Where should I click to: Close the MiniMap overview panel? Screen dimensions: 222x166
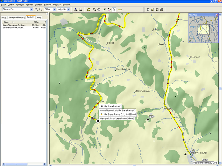point(216,14)
